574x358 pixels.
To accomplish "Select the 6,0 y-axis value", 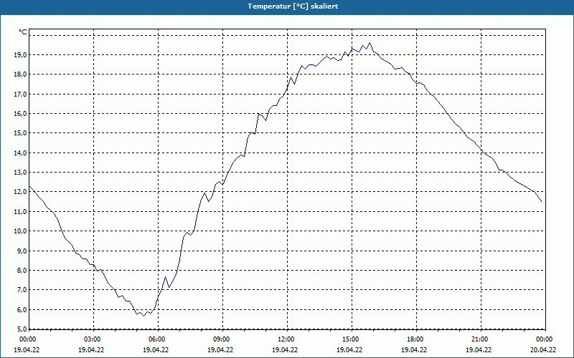I will pyautogui.click(x=23, y=310).
